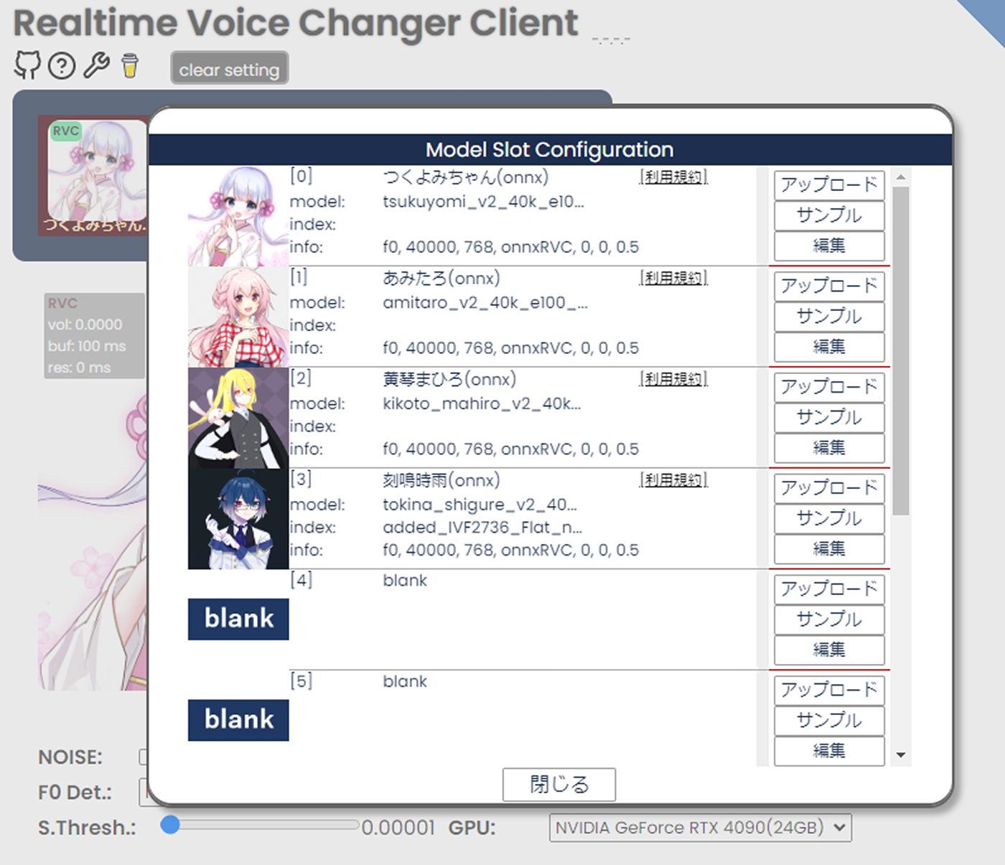This screenshot has height=865, width=1005.
Task: Close the dialog with 閉じる button
Action: 558,785
